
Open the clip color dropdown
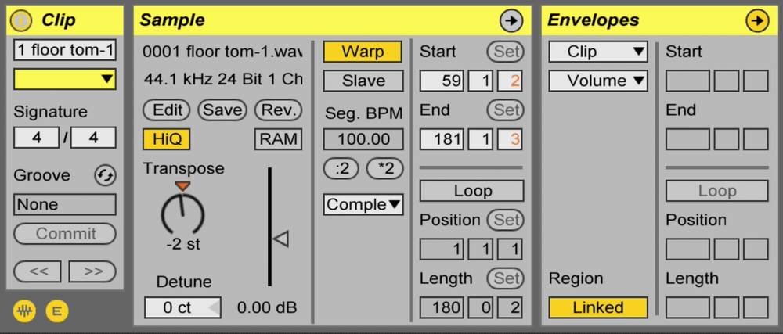pyautogui.click(x=65, y=79)
